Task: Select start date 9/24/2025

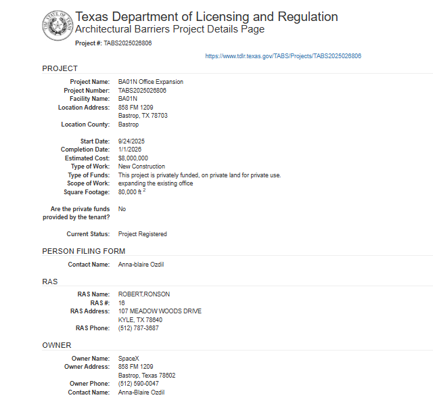Action: coord(131,141)
